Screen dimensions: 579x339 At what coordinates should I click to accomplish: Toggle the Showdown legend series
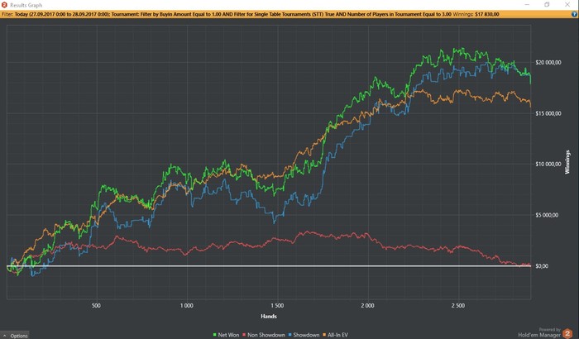click(304, 335)
